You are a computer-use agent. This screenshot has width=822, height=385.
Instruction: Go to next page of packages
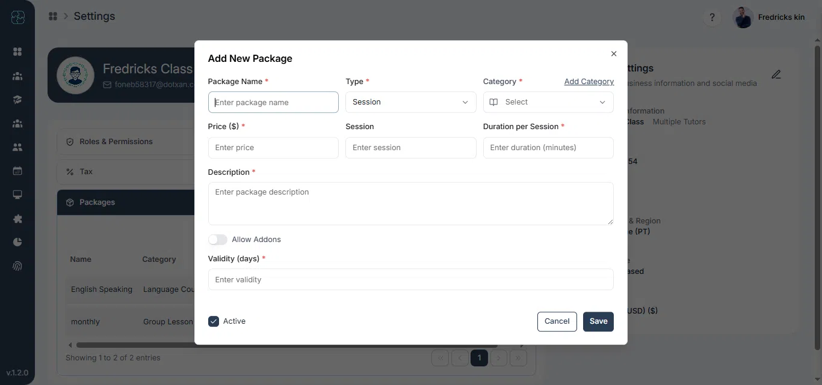tap(499, 358)
